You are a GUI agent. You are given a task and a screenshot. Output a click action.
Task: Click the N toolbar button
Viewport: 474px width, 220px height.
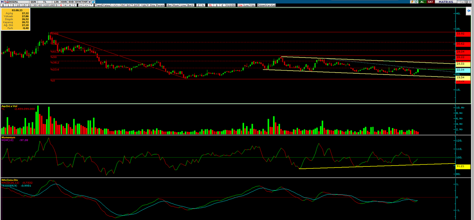[x=203, y=5]
